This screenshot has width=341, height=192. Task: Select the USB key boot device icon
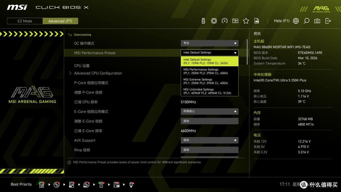click(x=101, y=185)
